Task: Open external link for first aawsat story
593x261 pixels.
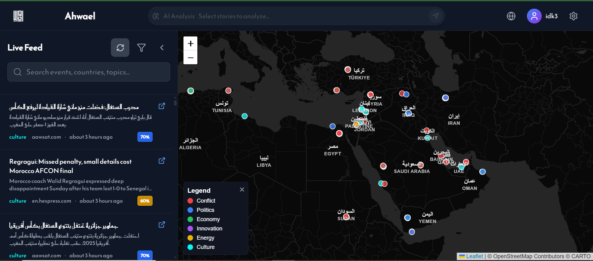Action: pyautogui.click(x=162, y=106)
